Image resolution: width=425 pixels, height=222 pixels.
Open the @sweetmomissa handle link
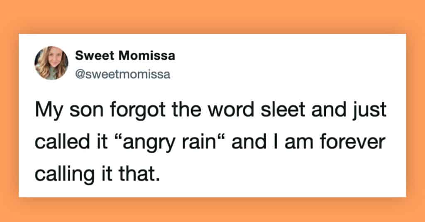pos(123,75)
